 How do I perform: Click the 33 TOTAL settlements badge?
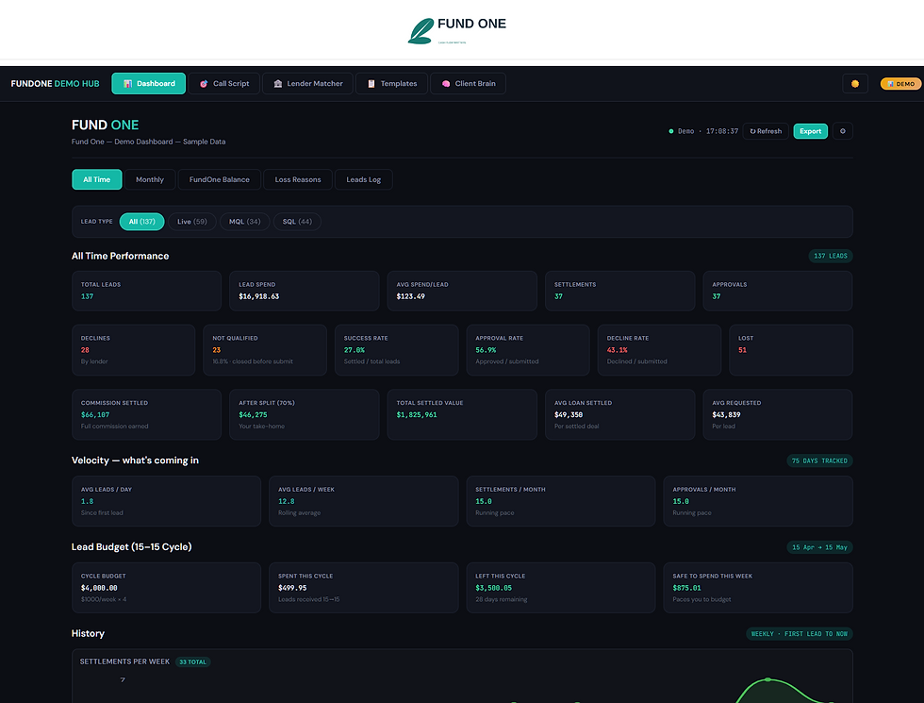192,662
